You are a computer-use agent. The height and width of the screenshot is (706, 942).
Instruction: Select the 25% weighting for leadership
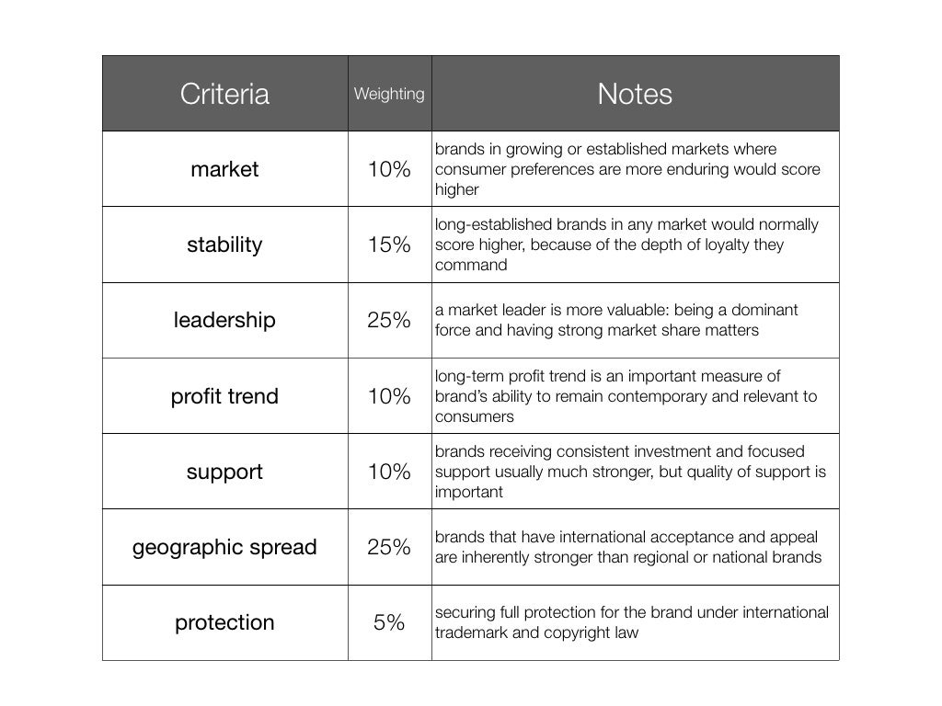click(x=389, y=321)
